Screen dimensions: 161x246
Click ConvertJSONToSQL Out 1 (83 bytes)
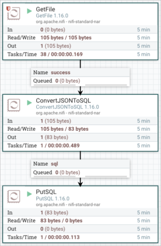point(54,137)
